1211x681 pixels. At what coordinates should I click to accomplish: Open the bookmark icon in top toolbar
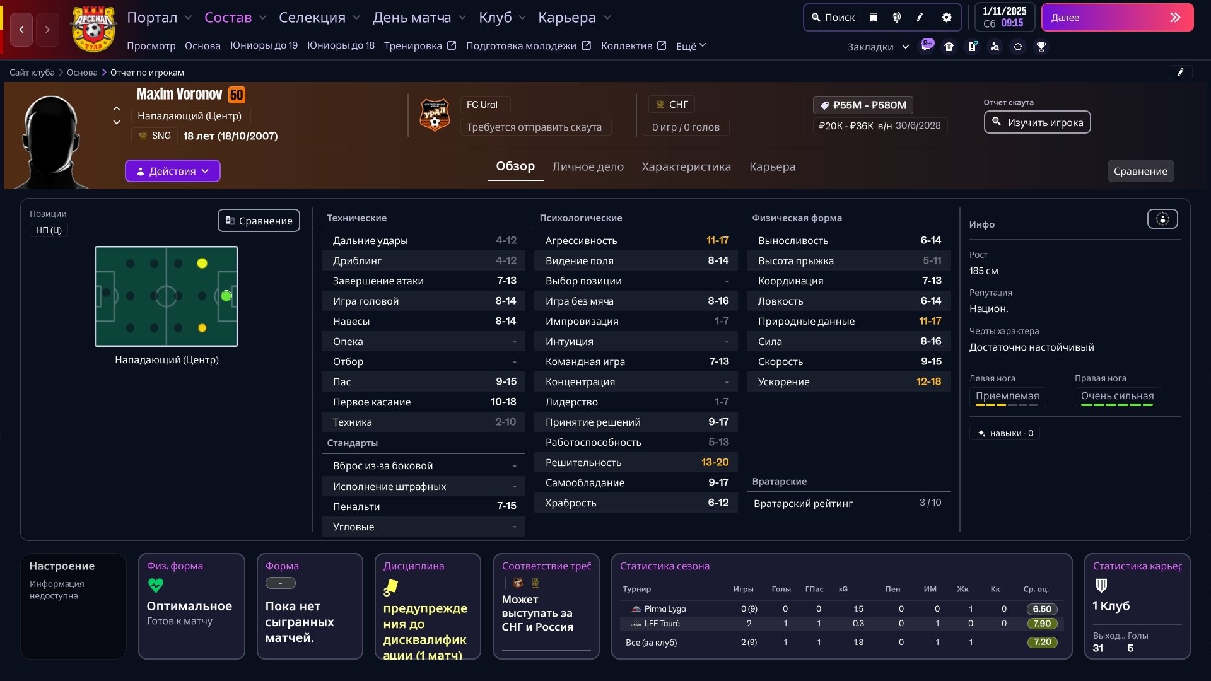874,18
